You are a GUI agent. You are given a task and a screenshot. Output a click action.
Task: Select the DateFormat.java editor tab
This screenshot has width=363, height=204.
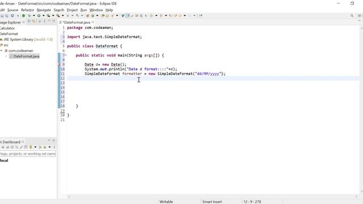click(x=76, y=23)
